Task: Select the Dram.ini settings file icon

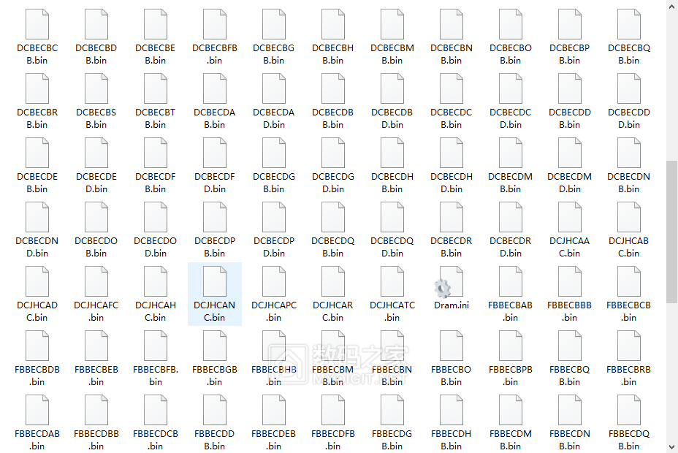Action: click(449, 282)
